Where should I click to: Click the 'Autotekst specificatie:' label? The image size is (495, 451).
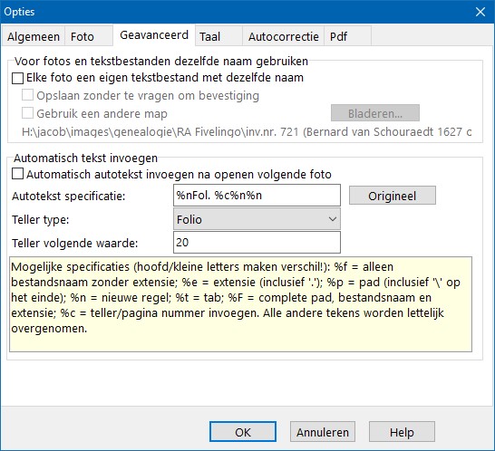[69, 197]
